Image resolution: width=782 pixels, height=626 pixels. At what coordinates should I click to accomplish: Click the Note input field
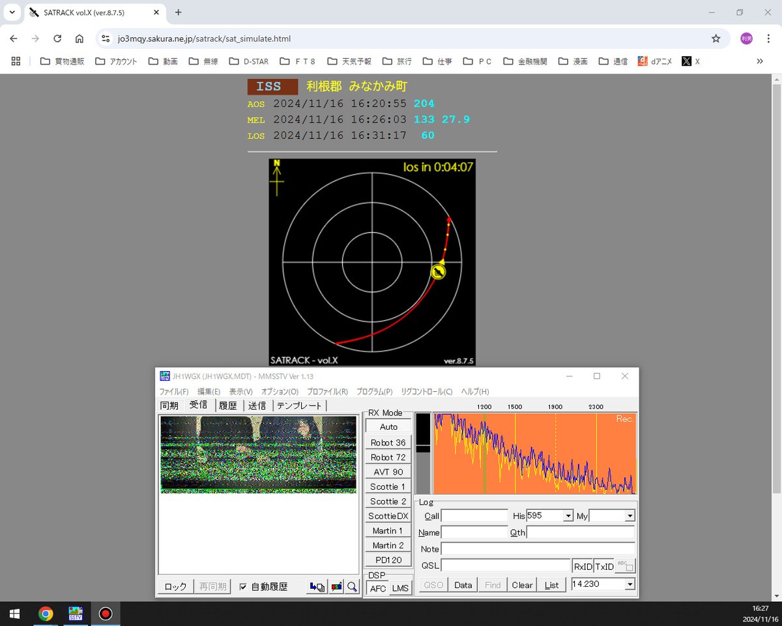[538, 548]
